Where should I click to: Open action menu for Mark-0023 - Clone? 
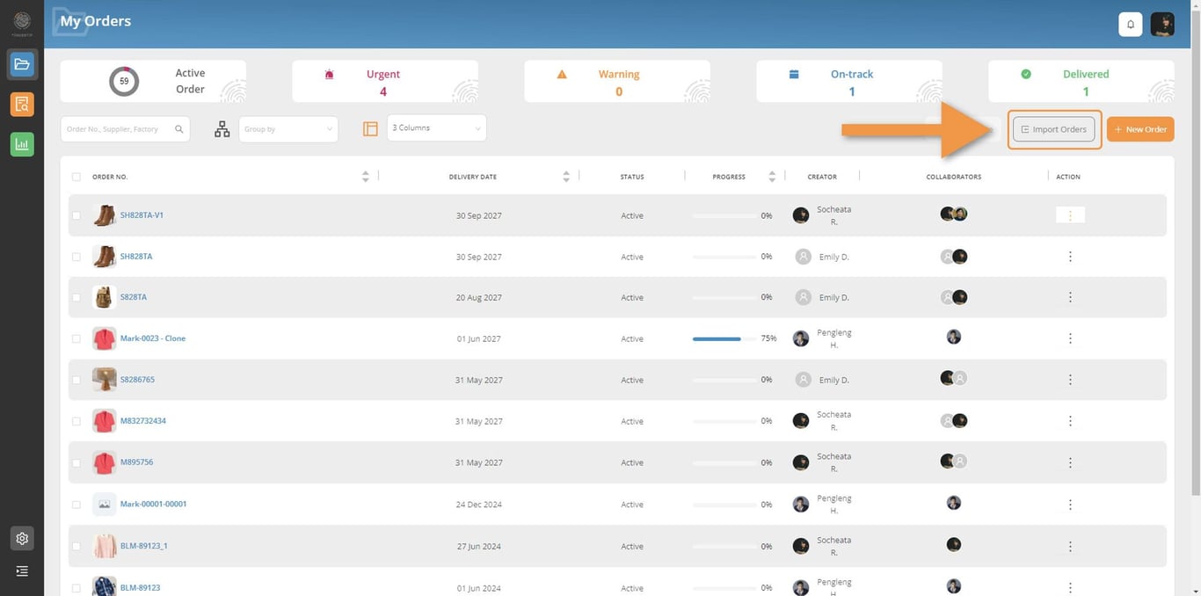1070,338
